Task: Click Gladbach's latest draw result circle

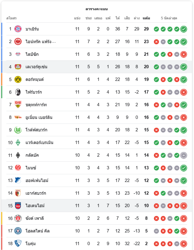Action: coord(184,155)
